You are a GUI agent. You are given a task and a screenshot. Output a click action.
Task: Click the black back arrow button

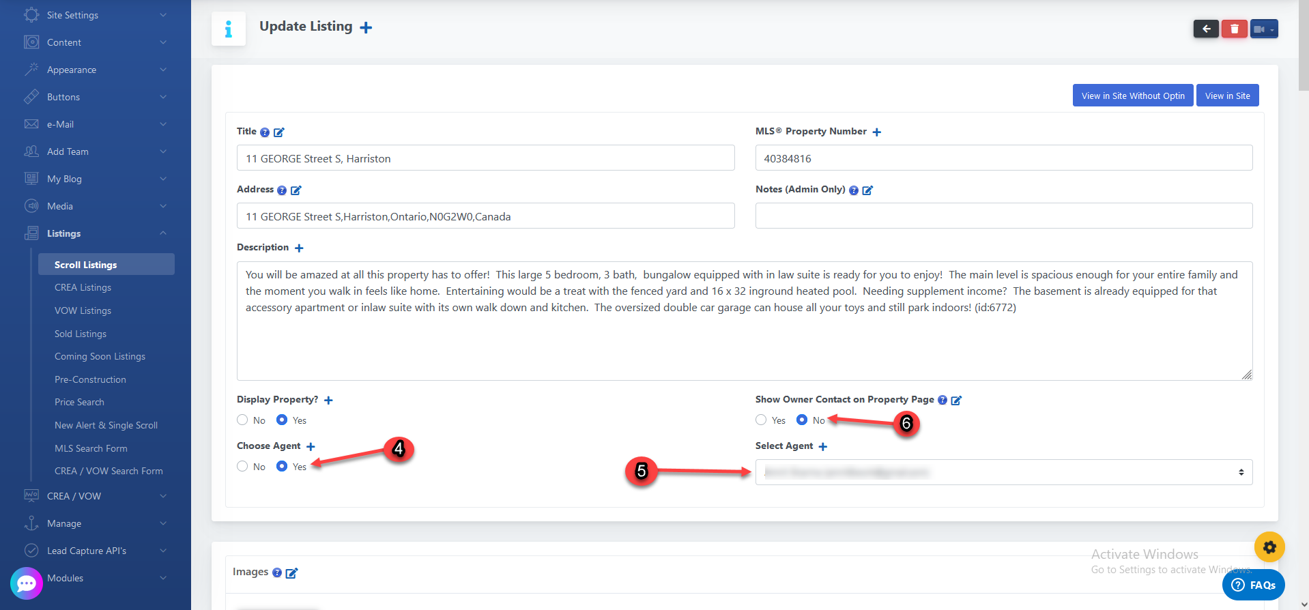tap(1206, 29)
